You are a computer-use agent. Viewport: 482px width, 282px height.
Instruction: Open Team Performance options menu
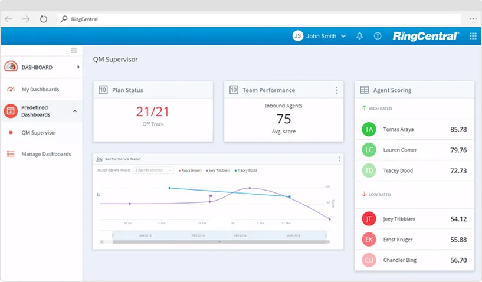(337, 90)
